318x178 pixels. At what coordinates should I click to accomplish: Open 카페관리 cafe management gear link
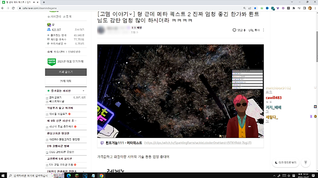[54, 17]
